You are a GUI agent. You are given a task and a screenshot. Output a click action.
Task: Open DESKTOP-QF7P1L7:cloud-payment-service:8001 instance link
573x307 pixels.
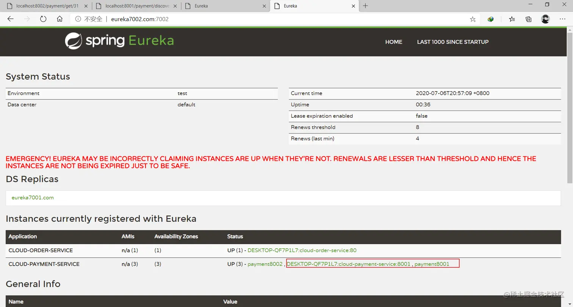349,264
